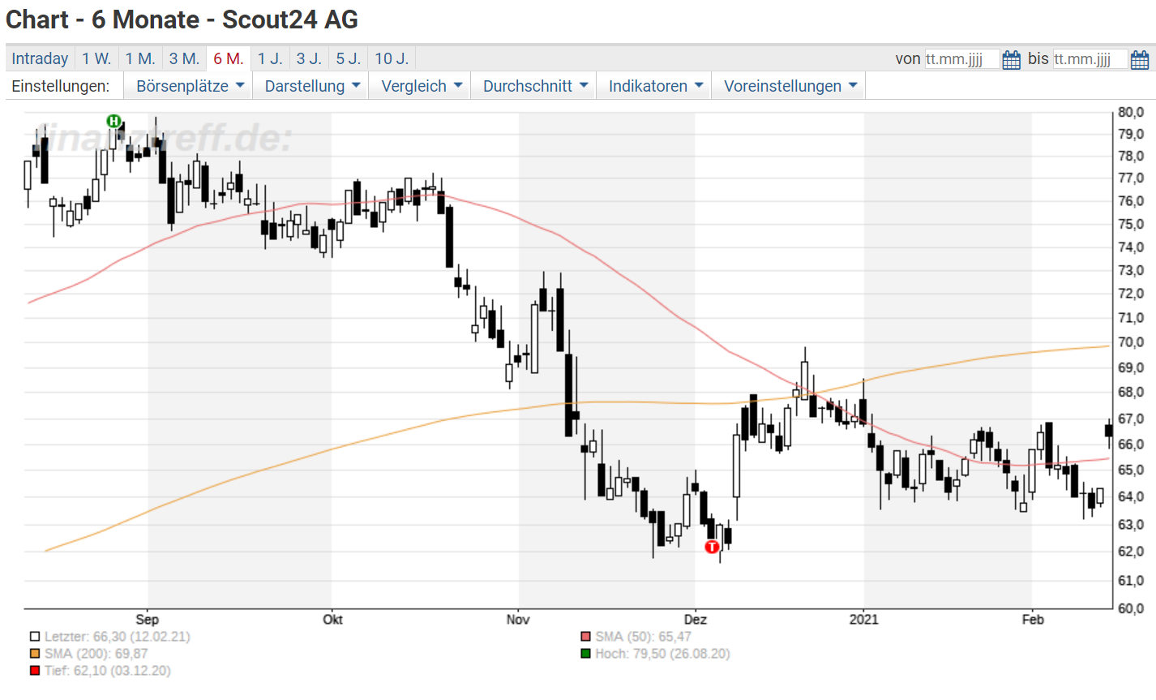Click the 'Einstellungen:' label
Image resolution: width=1156 pixels, height=700 pixels.
coord(61,86)
